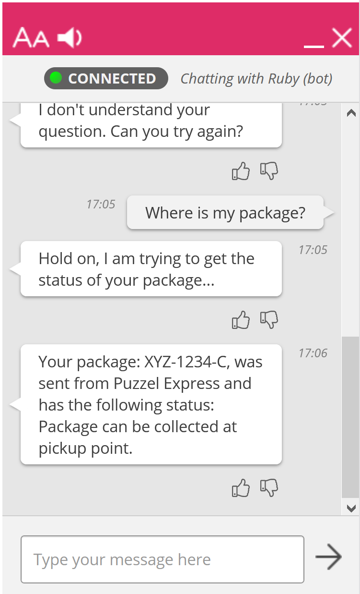Click the font size AA icon

coord(31,38)
